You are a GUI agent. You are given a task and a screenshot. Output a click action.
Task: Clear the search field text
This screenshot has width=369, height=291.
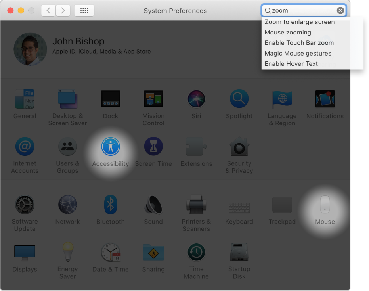coord(340,10)
